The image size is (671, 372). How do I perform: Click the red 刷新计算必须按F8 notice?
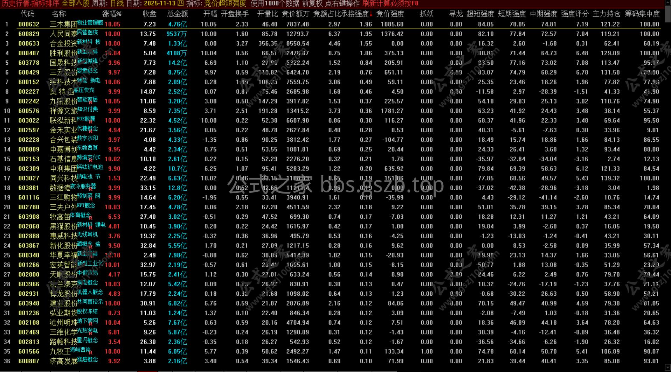coord(390,3)
